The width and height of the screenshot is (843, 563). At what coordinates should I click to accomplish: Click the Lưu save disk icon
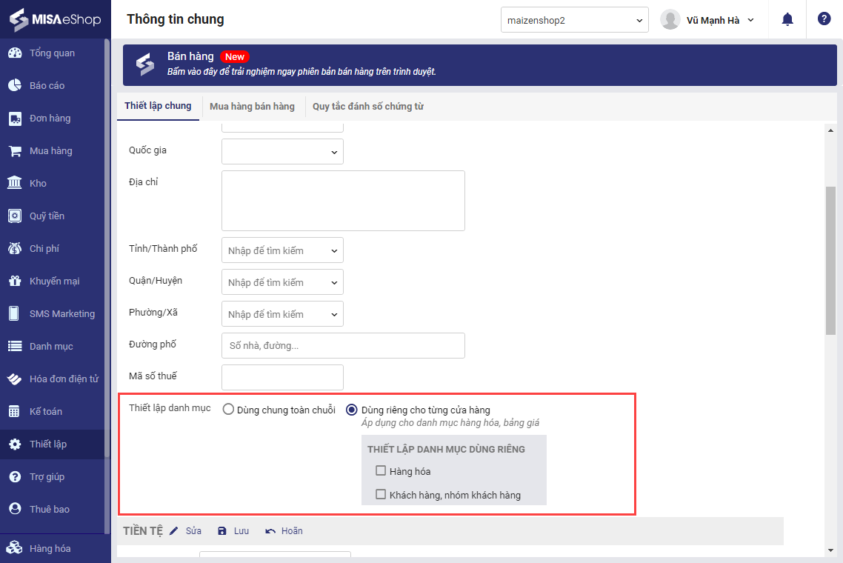coord(222,531)
